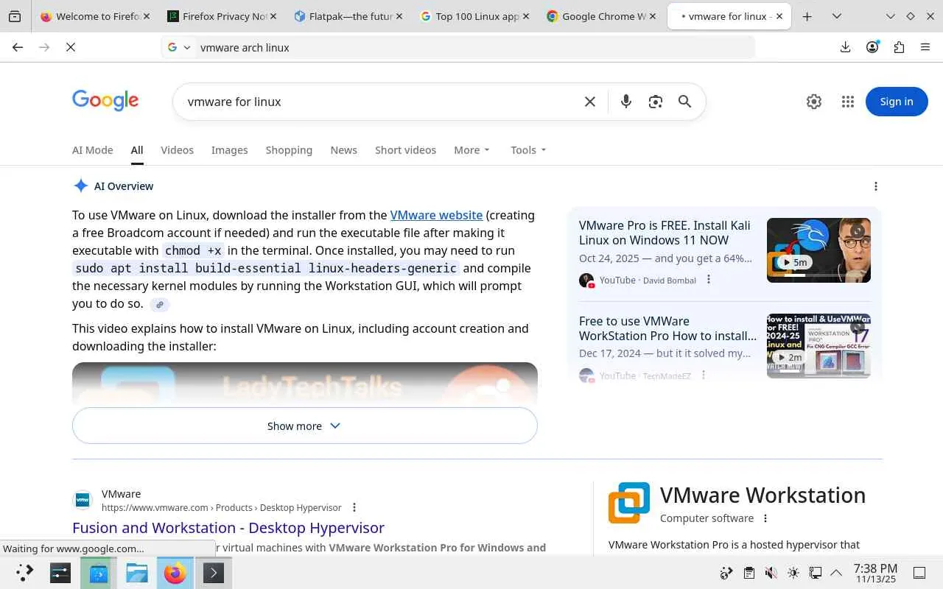Open the clipboard tray icon
The width and height of the screenshot is (943, 589).
(749, 573)
